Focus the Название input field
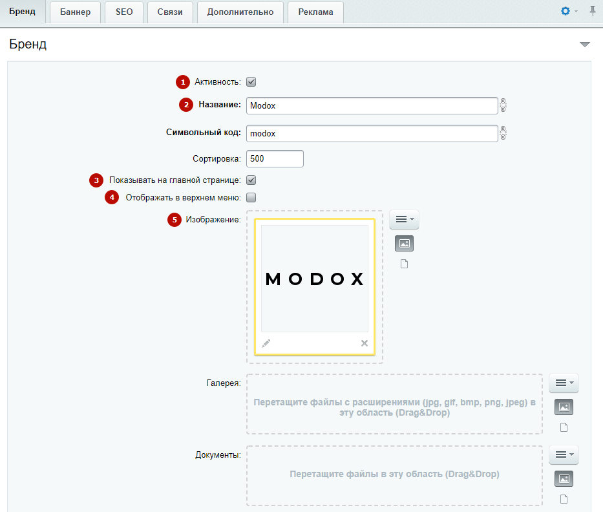The image size is (603, 512). pos(372,106)
